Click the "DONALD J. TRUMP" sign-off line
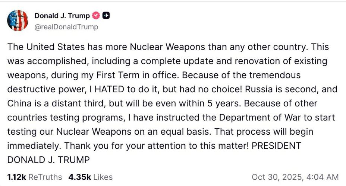The height and width of the screenshot is (186, 346). pos(48,160)
